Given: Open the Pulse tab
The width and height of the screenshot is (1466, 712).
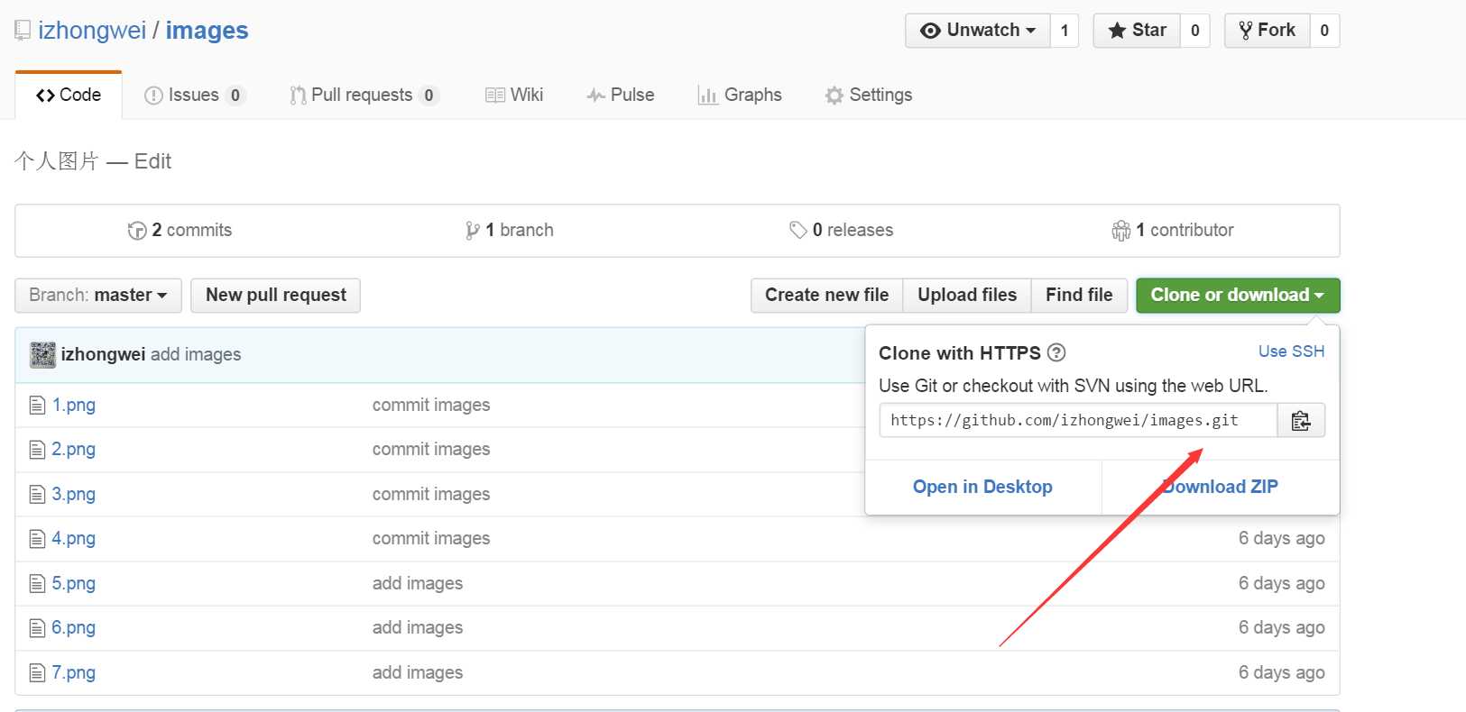Looking at the screenshot, I should (621, 95).
